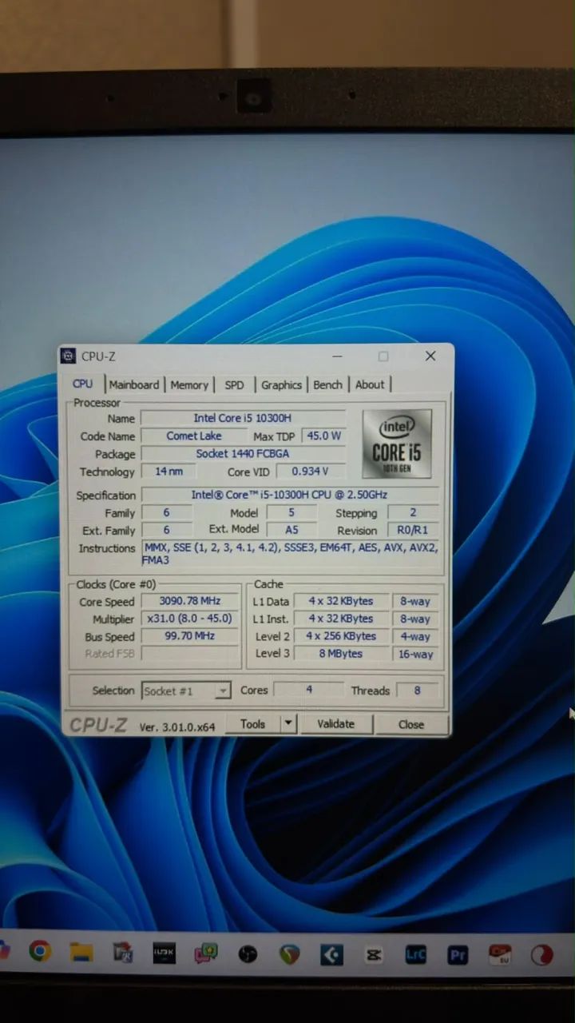Viewport: 575px width, 1023px height.
Task: Click the empty Rated FSB field
Action: click(x=189, y=654)
